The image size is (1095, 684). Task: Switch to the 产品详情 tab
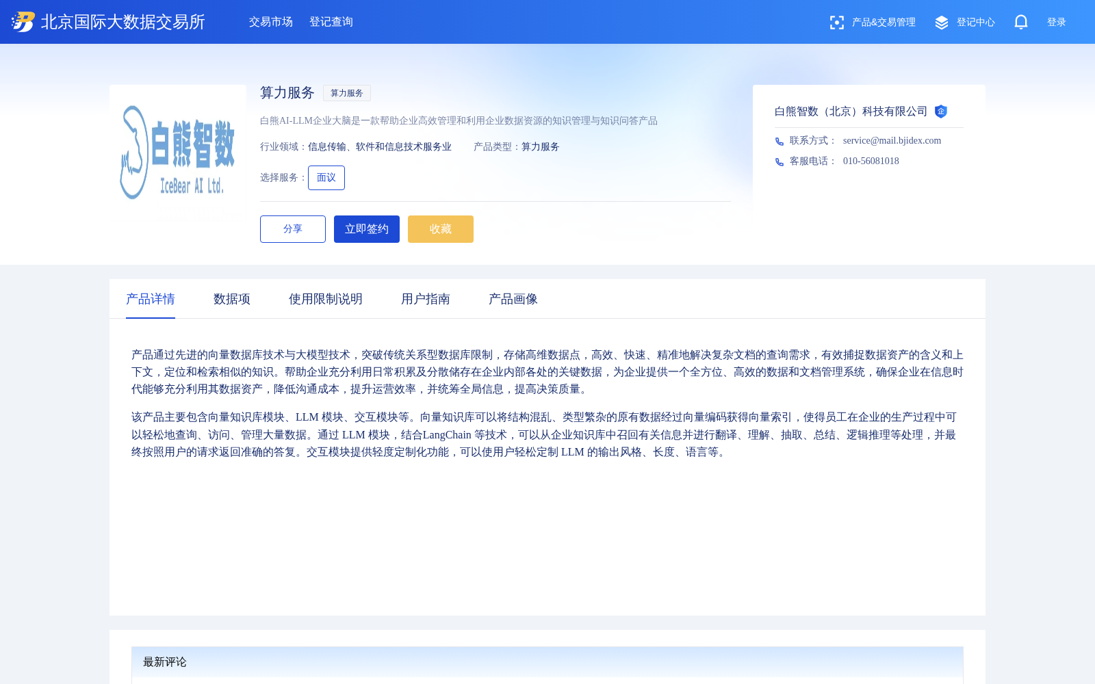151,299
